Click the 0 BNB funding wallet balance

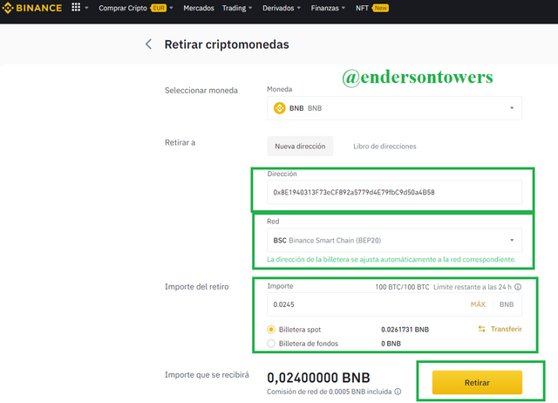(391, 344)
